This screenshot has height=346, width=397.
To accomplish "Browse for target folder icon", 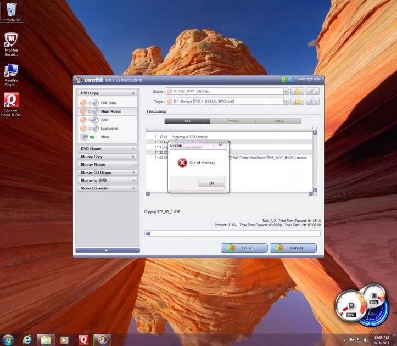I will (297, 102).
